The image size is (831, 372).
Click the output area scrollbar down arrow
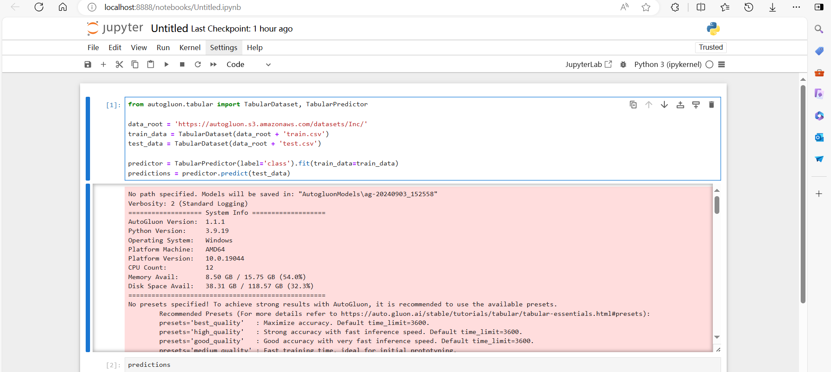(x=717, y=337)
